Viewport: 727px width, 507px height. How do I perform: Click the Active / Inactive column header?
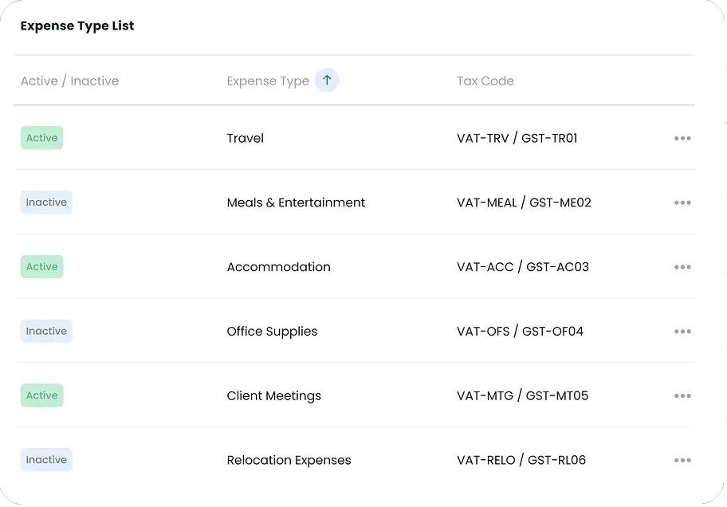[x=69, y=81]
